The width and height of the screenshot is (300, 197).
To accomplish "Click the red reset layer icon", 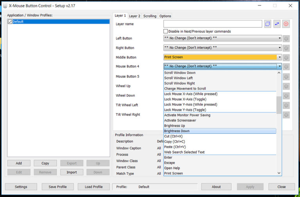I will coord(286,24).
